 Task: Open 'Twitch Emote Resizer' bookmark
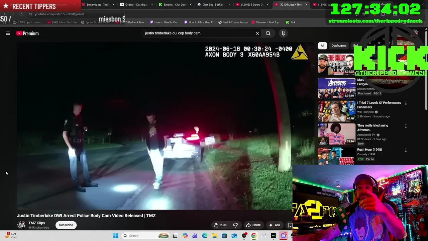(233, 22)
